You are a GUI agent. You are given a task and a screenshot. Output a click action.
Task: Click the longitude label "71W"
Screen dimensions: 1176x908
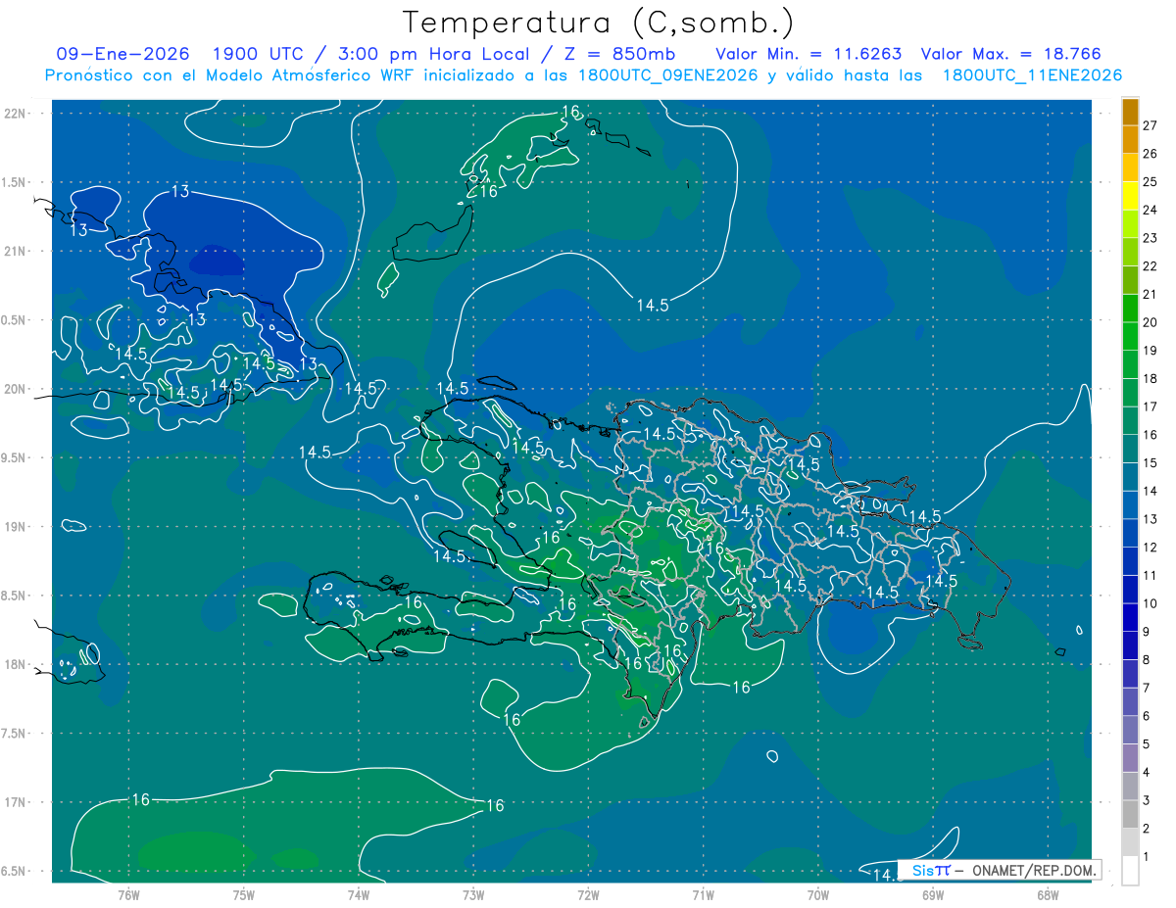(x=703, y=895)
